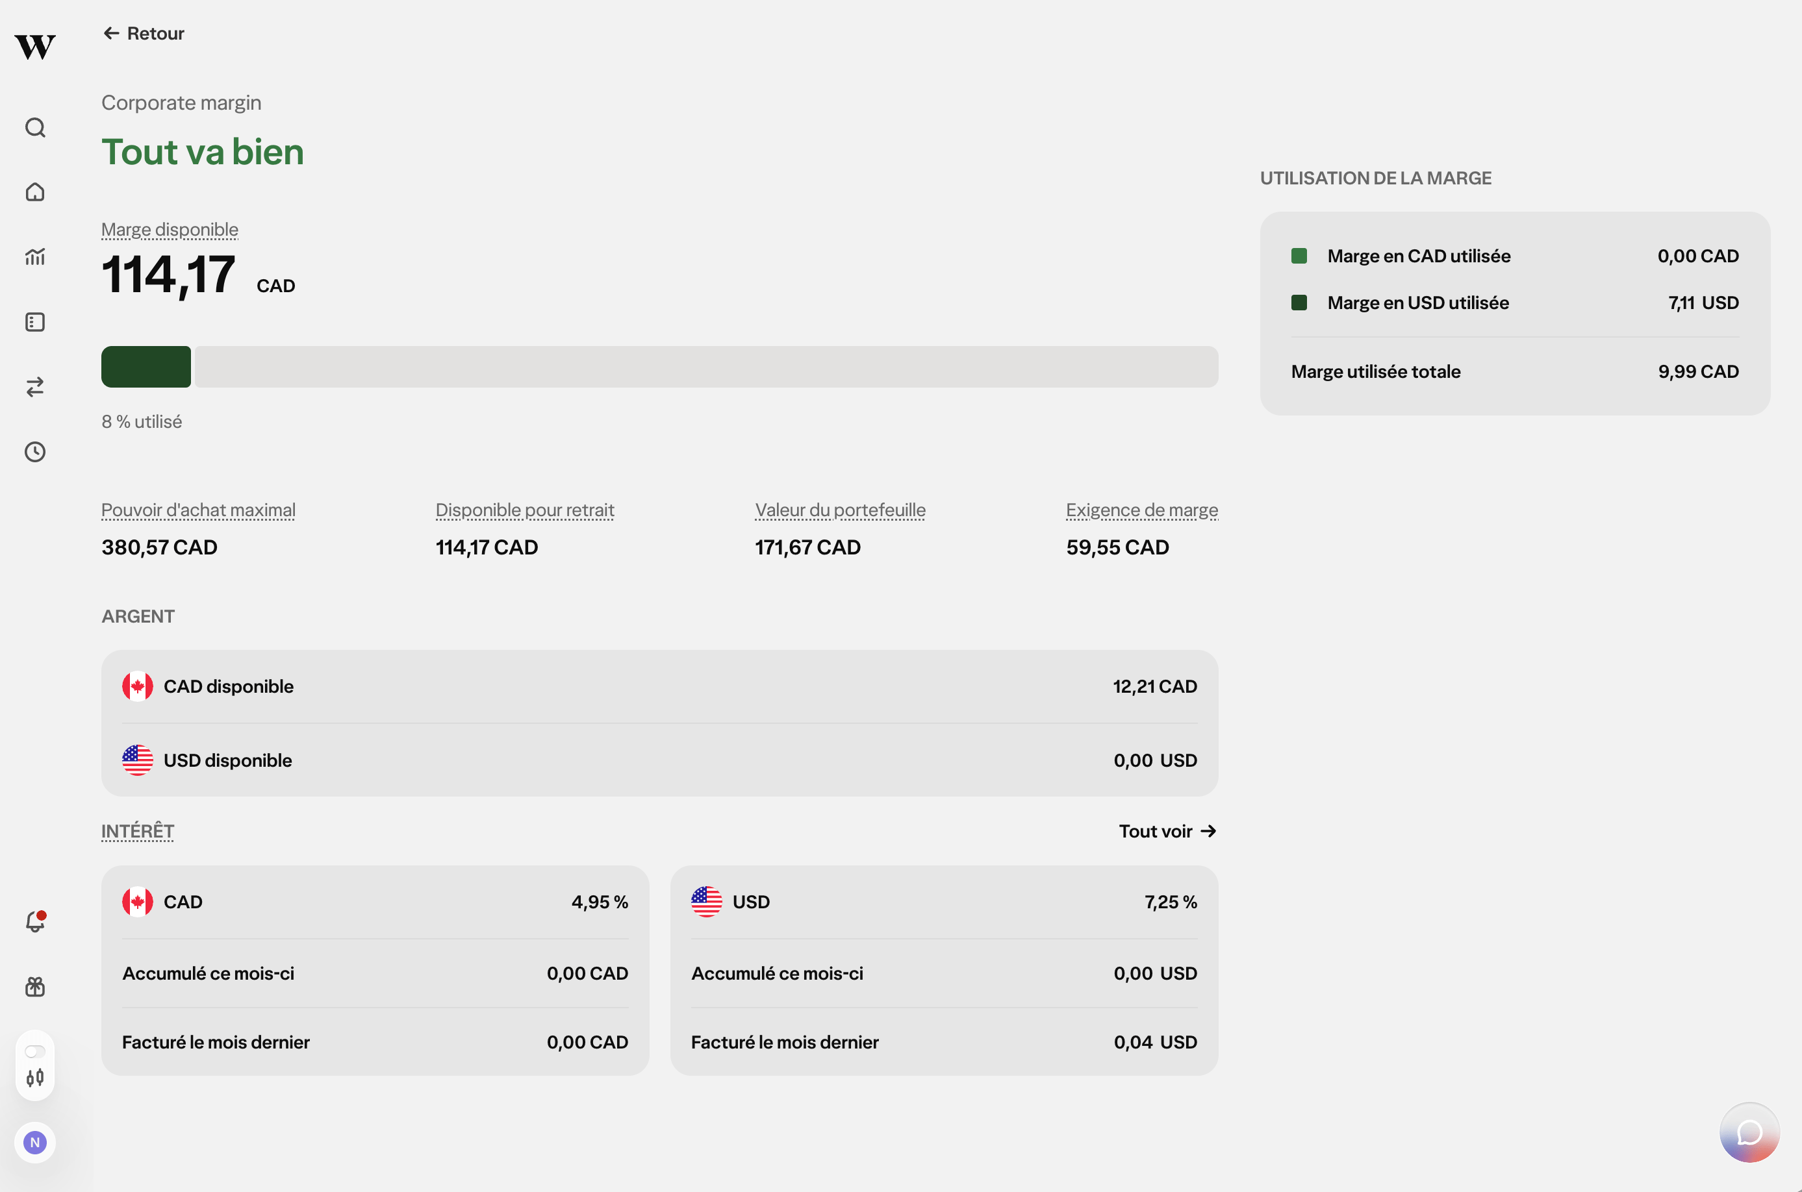Screen dimensions: 1802x1192
Task: Select the CAD disponible row
Action: [x=659, y=686]
